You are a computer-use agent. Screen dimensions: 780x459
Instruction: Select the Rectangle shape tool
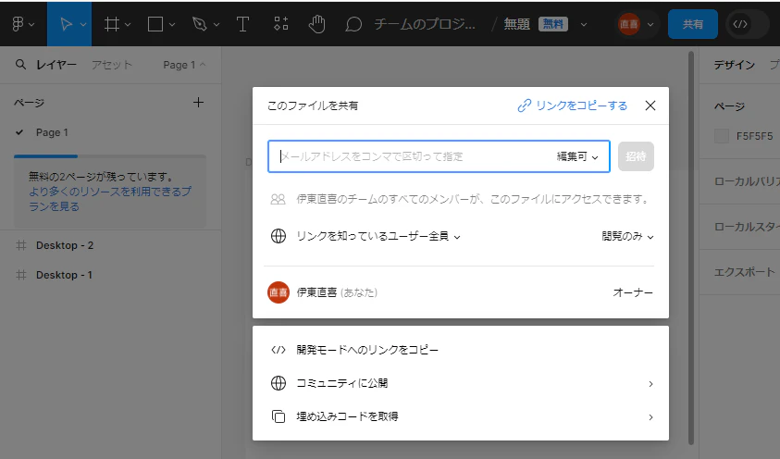point(155,24)
